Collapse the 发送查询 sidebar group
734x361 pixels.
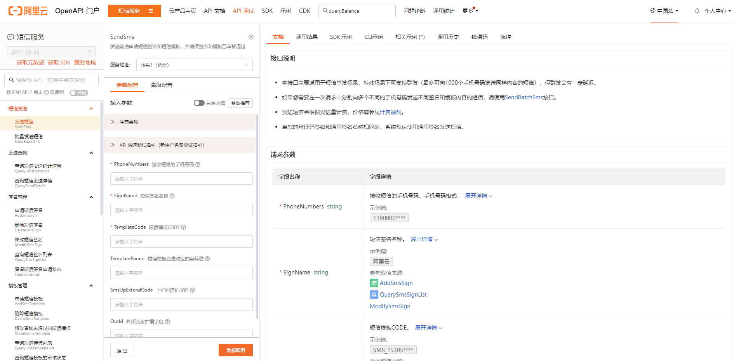click(91, 153)
